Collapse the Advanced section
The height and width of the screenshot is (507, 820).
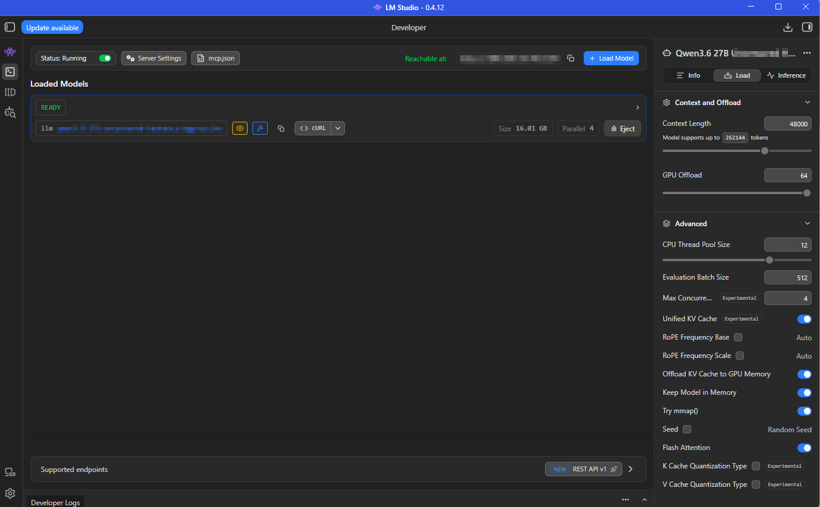pos(807,224)
